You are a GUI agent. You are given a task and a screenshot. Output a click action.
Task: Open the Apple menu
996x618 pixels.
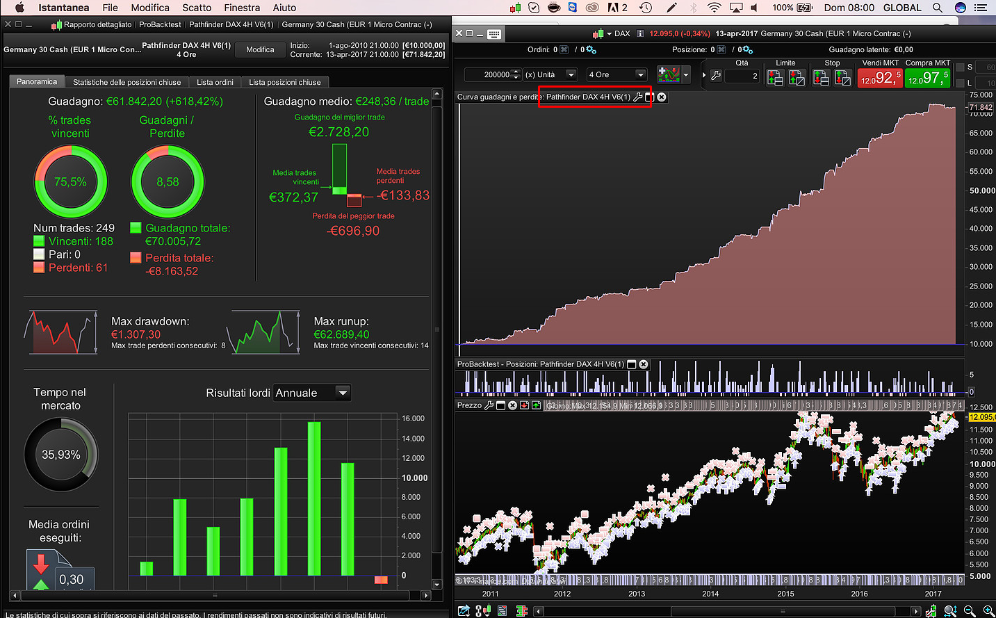tap(19, 8)
